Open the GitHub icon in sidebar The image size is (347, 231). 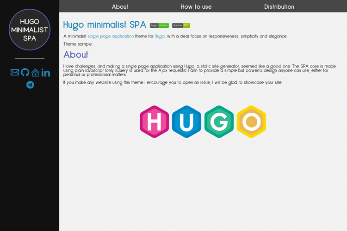[x=25, y=72]
